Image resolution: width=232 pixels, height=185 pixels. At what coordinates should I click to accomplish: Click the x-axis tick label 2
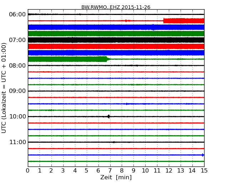point(51,171)
